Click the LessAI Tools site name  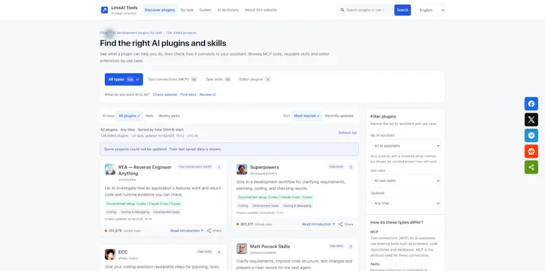click(x=124, y=7)
